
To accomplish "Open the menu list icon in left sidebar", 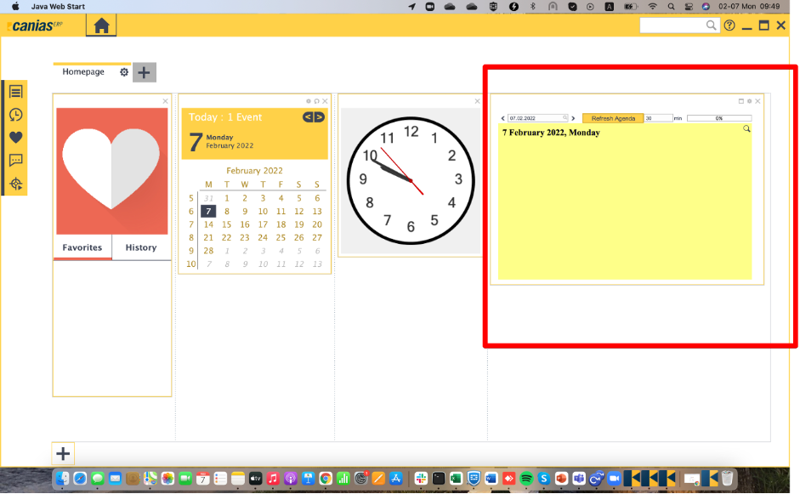I will pyautogui.click(x=15, y=92).
